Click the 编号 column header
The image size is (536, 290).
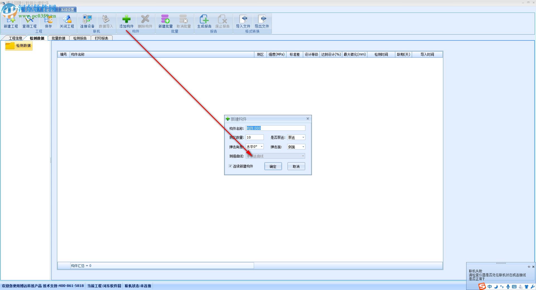(x=64, y=54)
